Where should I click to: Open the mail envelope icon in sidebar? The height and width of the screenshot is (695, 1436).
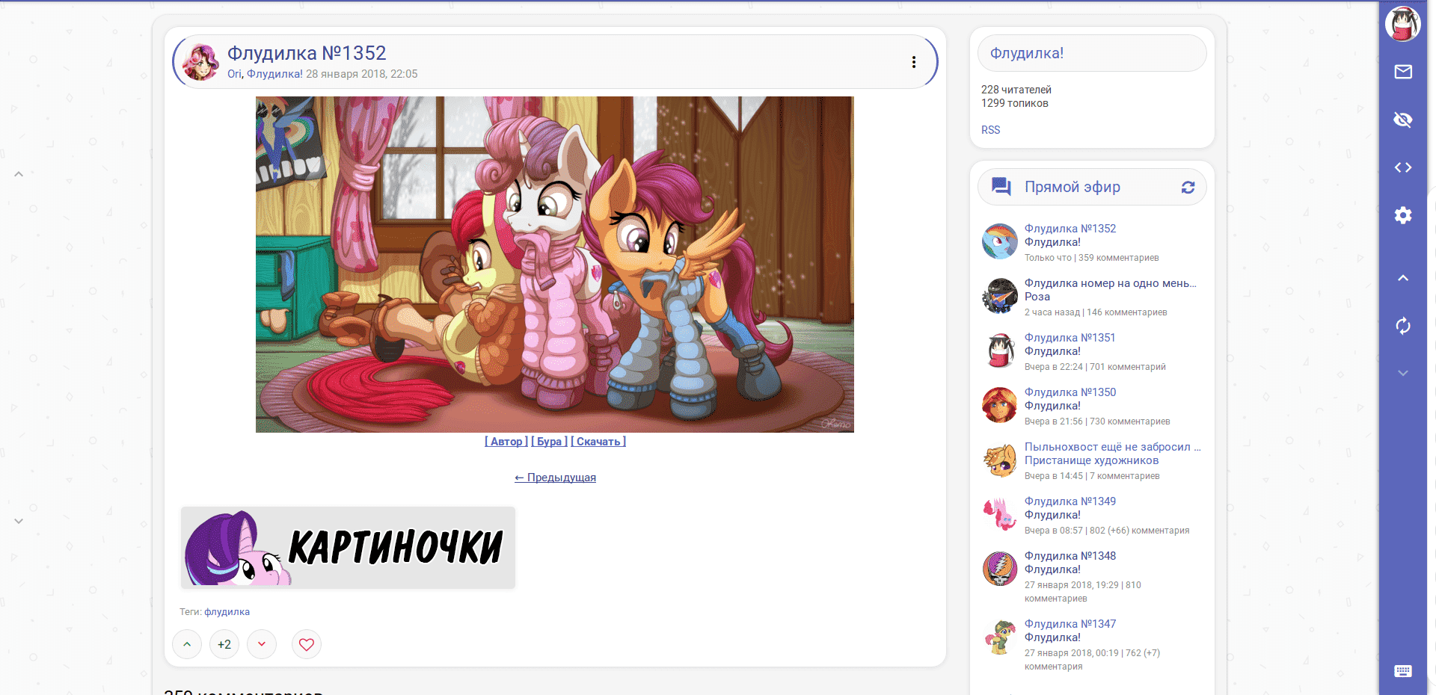tap(1403, 72)
